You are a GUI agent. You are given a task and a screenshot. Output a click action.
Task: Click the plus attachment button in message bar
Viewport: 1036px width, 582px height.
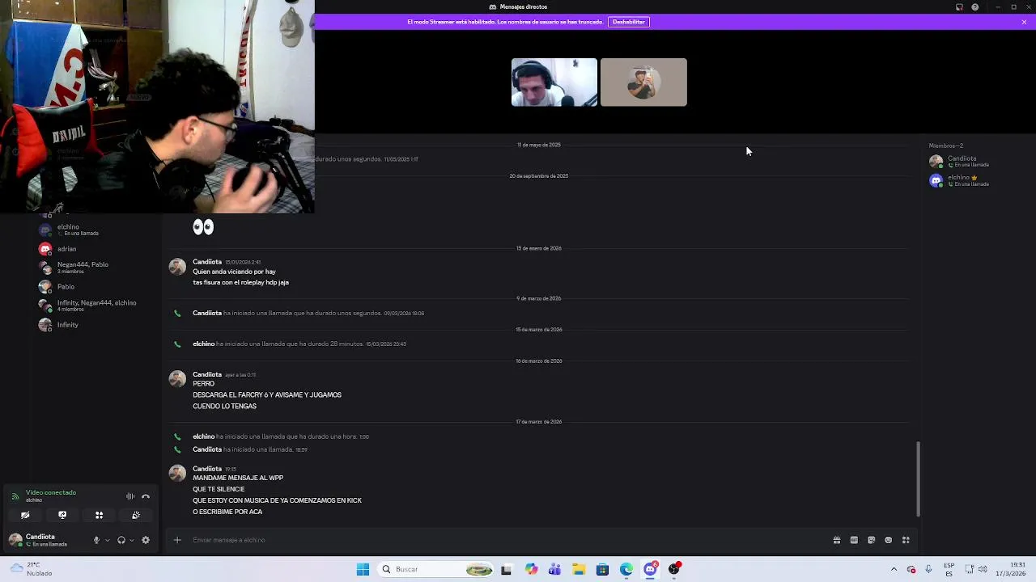(x=177, y=540)
